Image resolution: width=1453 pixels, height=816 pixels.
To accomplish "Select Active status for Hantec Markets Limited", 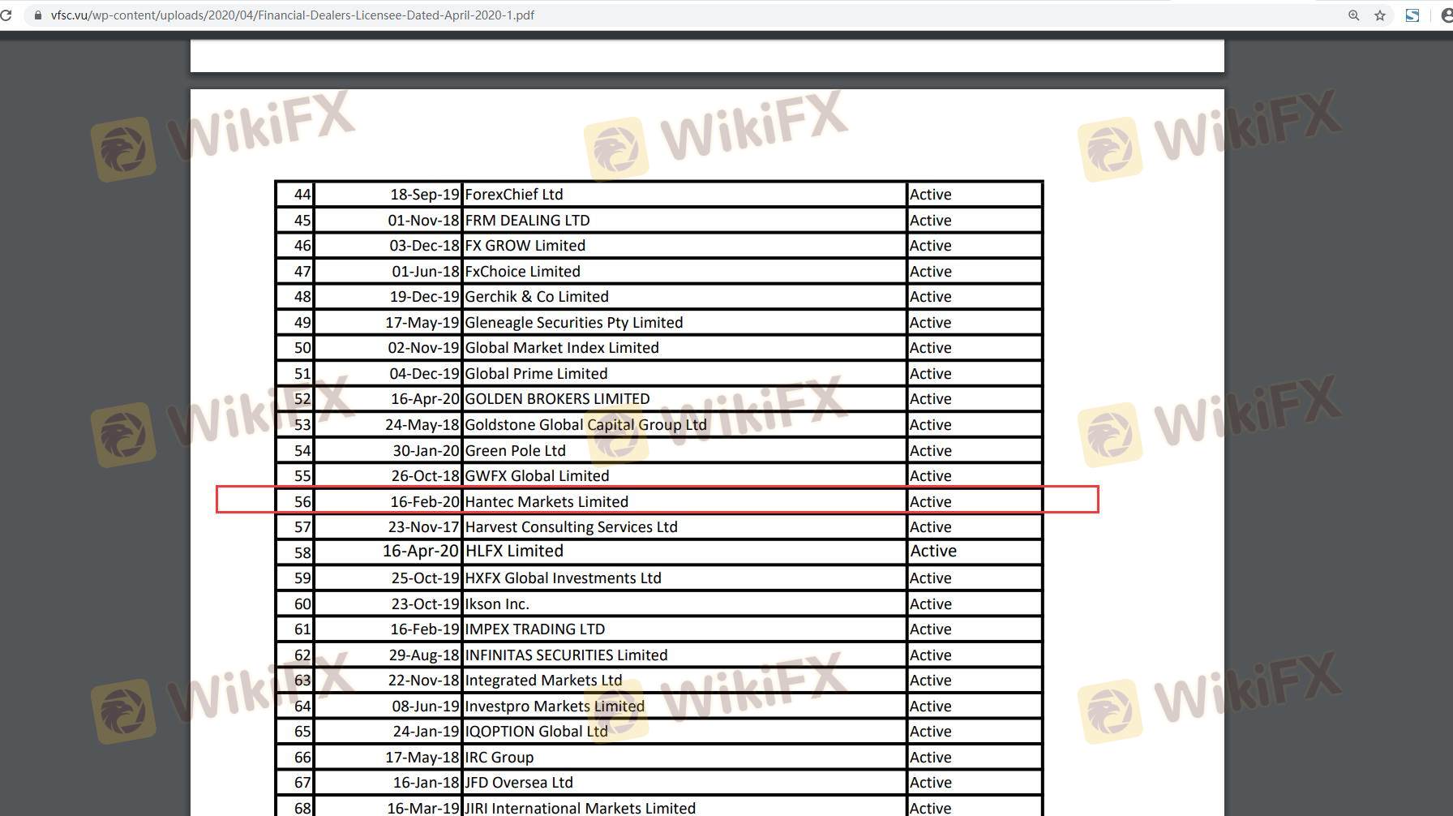I will [x=930, y=502].
